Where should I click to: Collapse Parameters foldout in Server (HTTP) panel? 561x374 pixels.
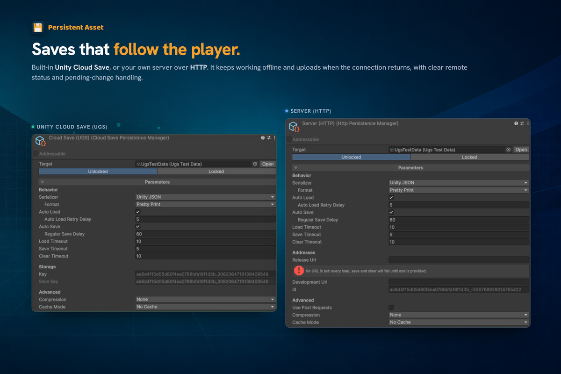(x=295, y=167)
